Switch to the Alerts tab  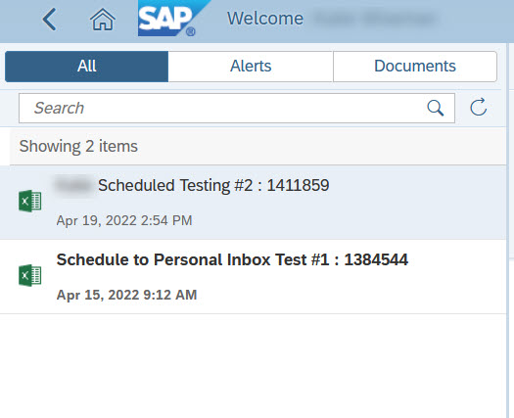[251, 67]
